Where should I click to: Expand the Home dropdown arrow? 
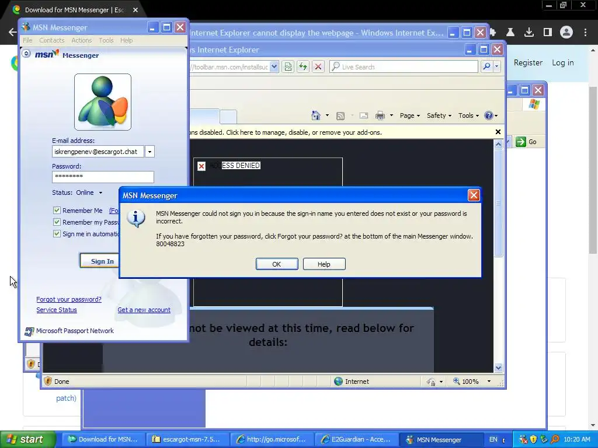pyautogui.click(x=327, y=116)
